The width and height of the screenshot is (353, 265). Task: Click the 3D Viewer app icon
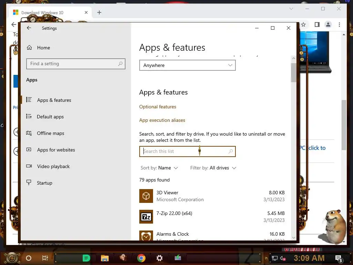[146, 196]
